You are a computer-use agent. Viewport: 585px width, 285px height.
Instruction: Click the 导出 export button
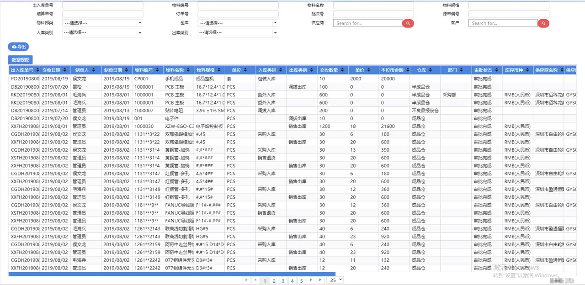pos(19,47)
